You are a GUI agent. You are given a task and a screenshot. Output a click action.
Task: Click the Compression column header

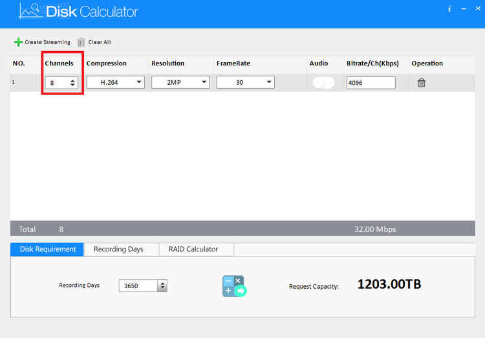tap(107, 63)
